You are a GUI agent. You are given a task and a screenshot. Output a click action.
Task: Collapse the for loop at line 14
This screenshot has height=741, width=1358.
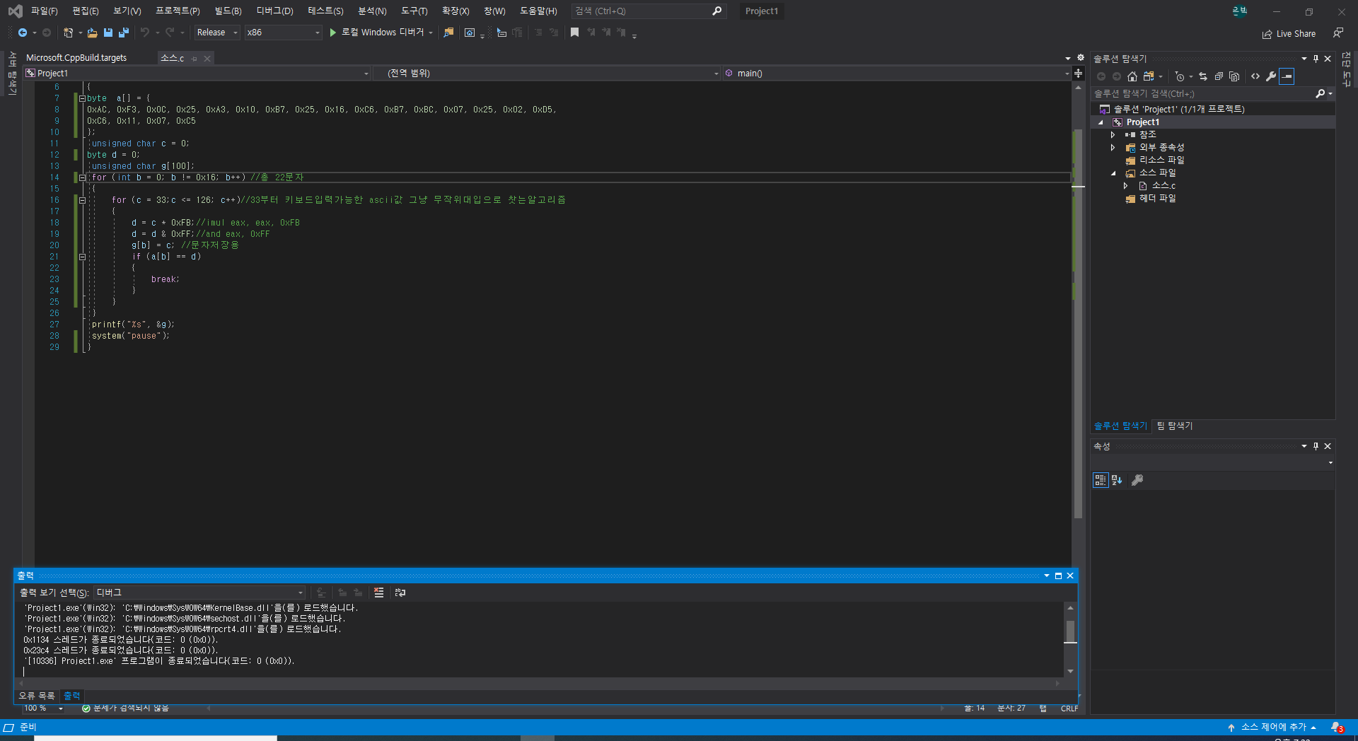(x=82, y=177)
